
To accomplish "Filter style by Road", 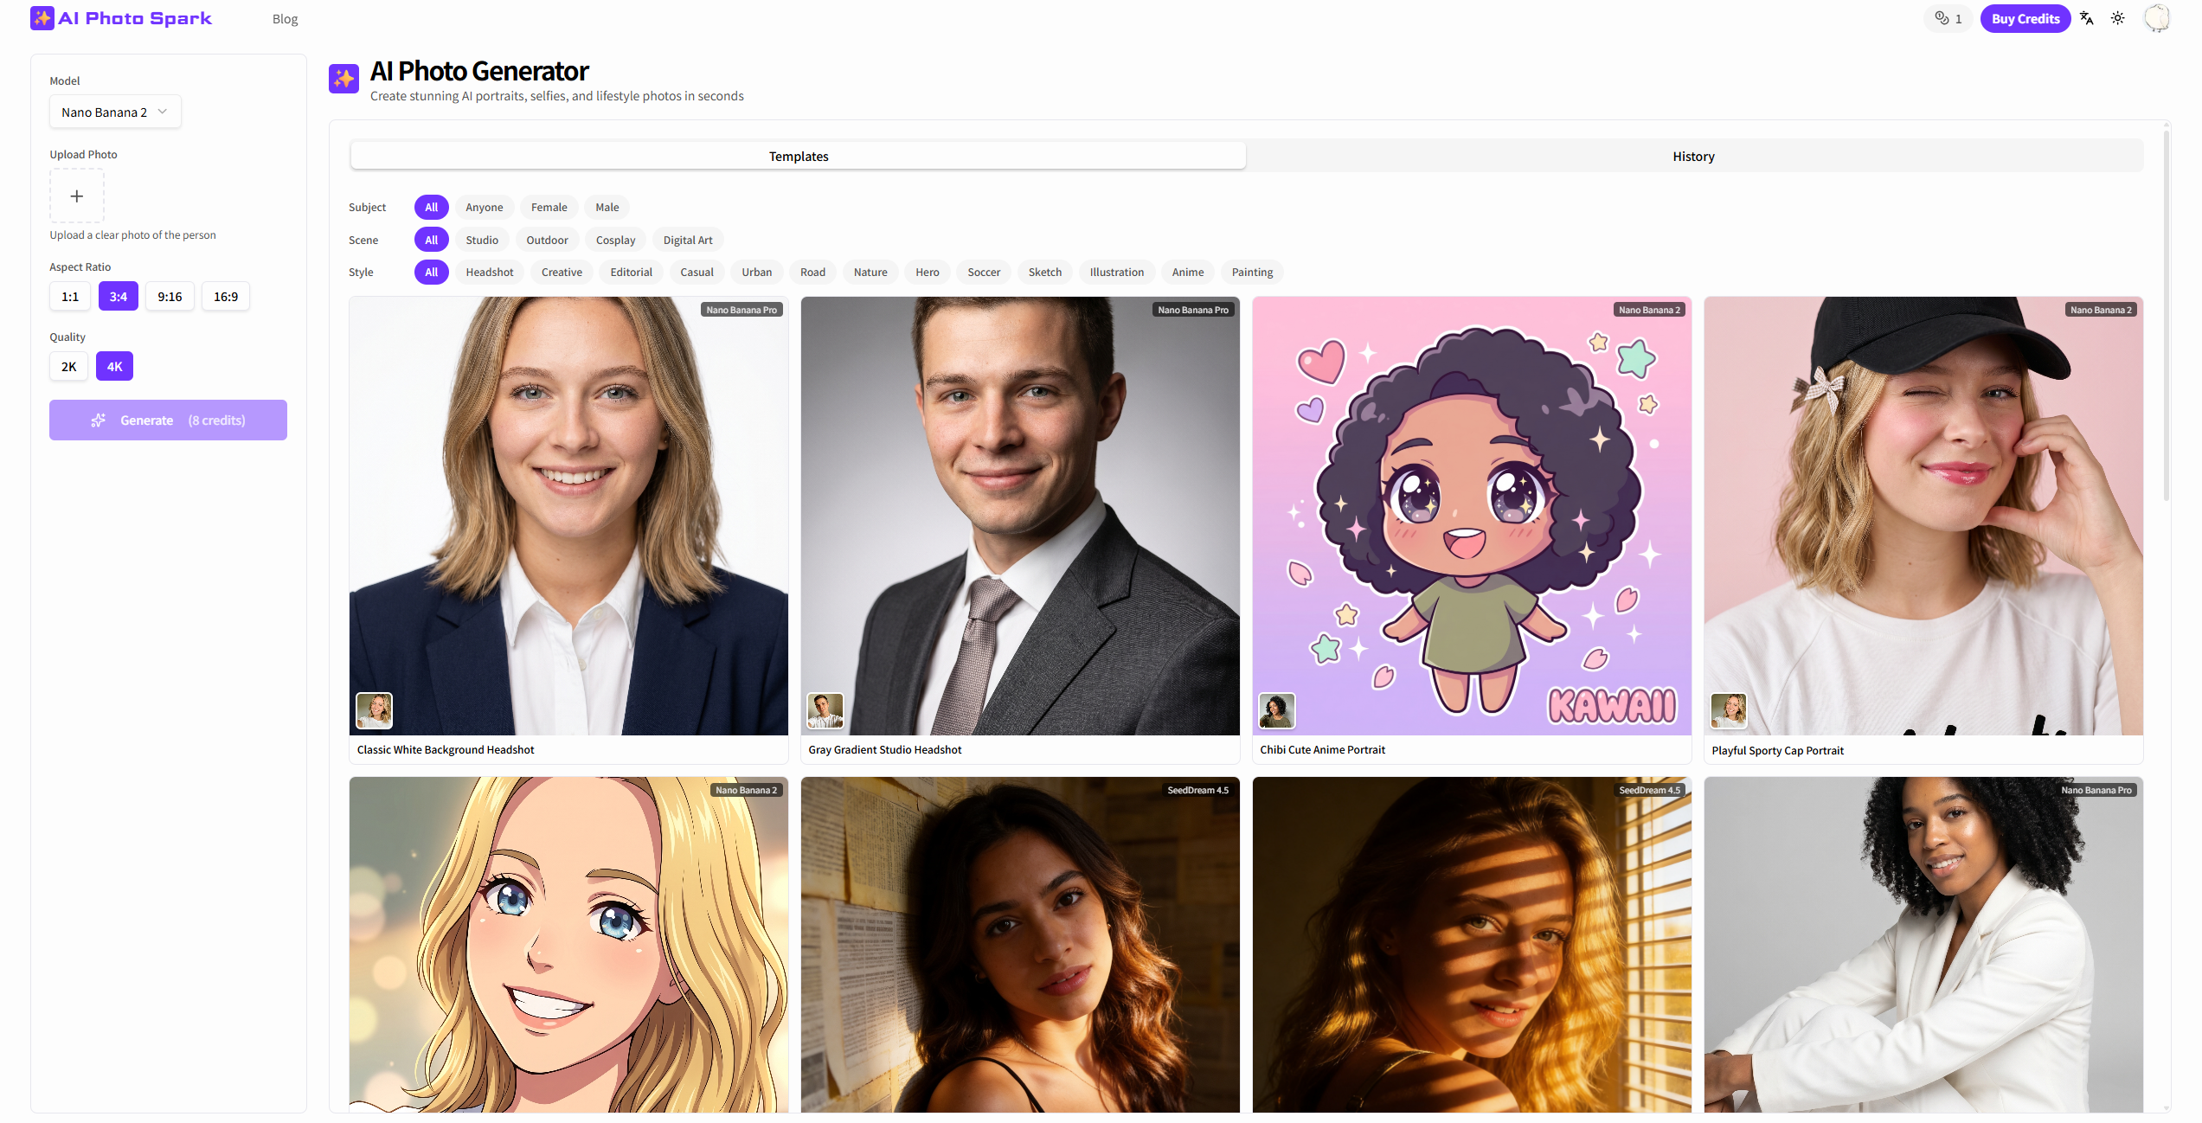I will (x=813, y=273).
